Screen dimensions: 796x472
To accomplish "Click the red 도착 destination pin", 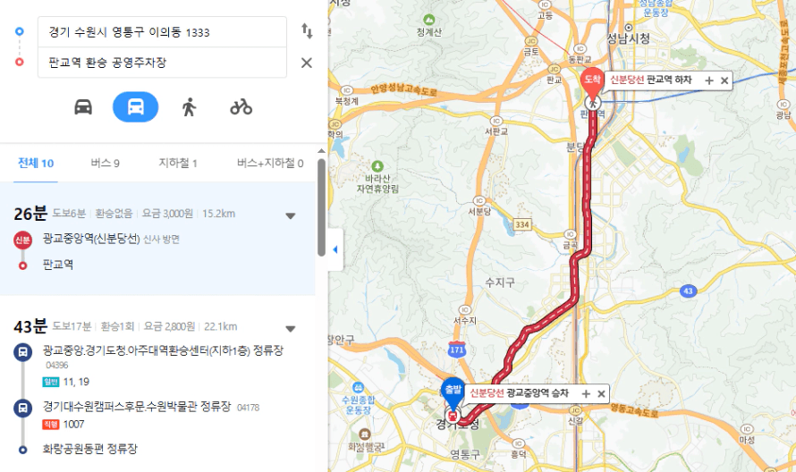I will click(592, 81).
